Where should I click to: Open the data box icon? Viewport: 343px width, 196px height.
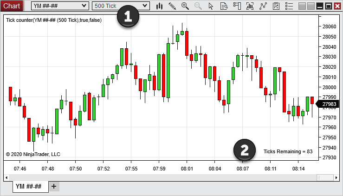tap(224, 6)
